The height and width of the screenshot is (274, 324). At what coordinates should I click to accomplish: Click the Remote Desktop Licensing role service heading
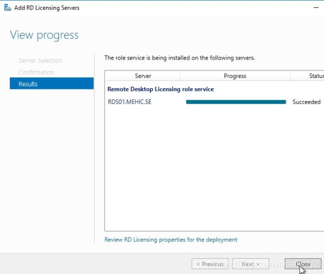[x=160, y=89]
